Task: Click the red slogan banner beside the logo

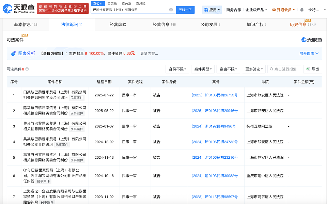Action: [63, 9]
